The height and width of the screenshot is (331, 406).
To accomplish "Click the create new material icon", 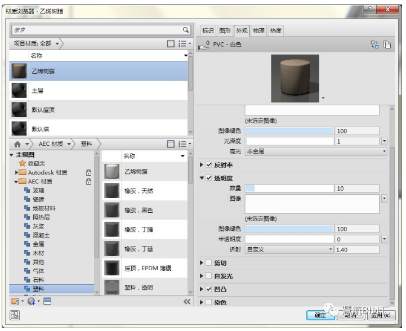I will [x=32, y=301].
